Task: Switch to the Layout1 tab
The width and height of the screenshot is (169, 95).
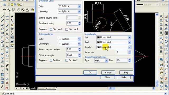Action: (x=42, y=88)
